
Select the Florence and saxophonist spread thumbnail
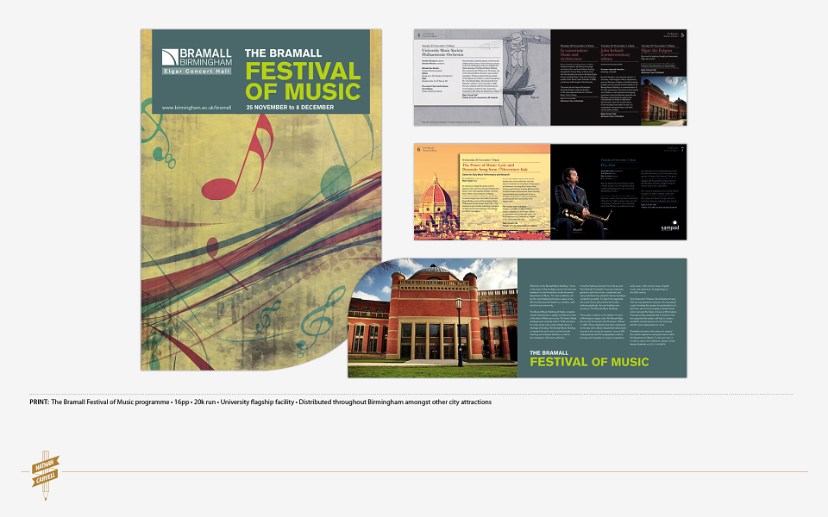550,191
